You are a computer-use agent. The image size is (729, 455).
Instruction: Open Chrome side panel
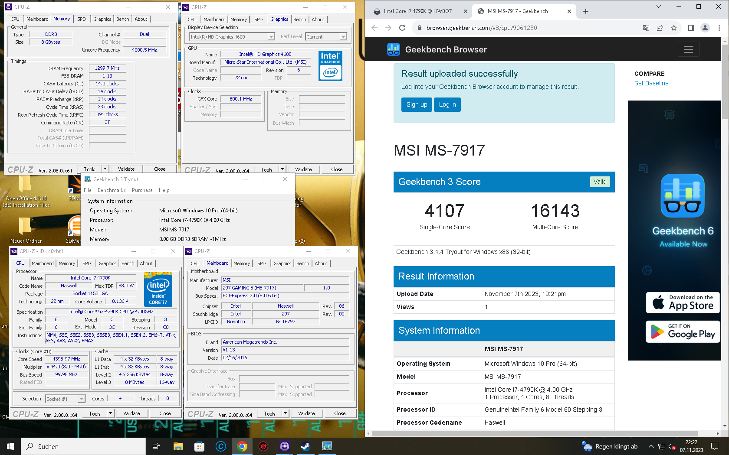coord(691,28)
